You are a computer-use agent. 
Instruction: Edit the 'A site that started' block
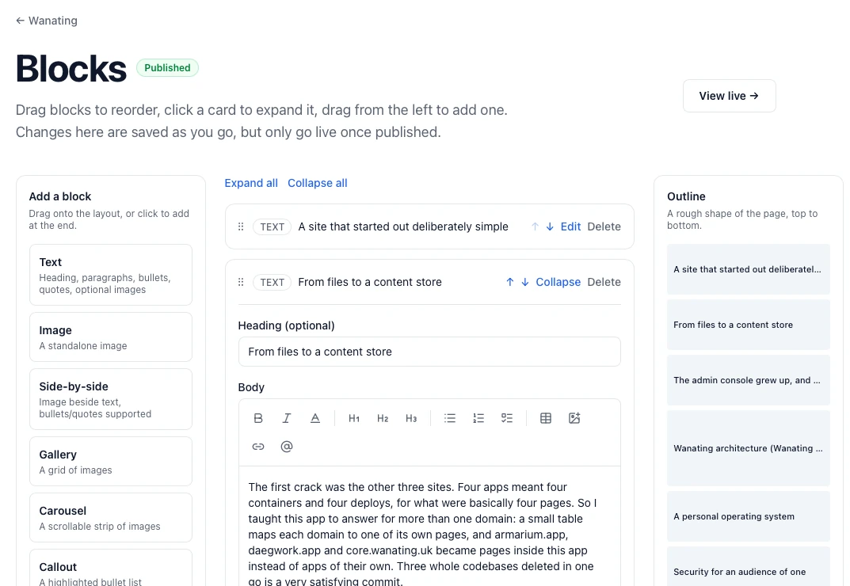click(x=570, y=226)
